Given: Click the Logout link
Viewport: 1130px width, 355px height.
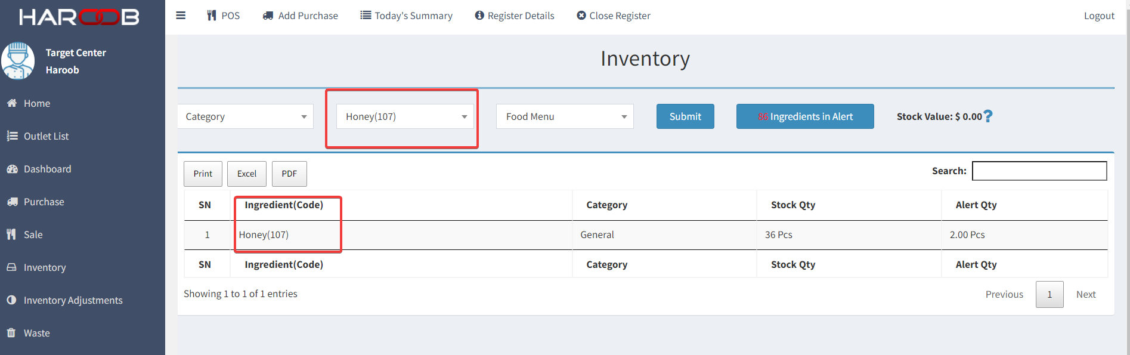Looking at the screenshot, I should 1099,16.
